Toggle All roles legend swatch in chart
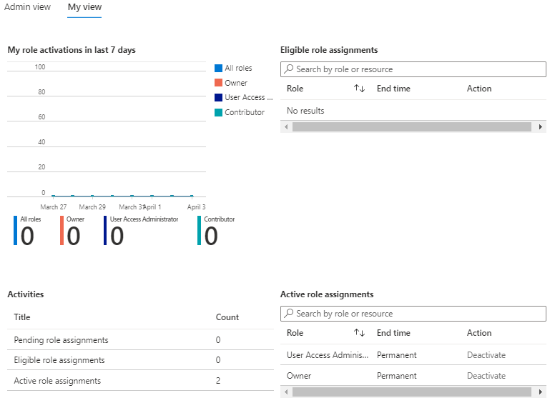This screenshot has width=560, height=403. pyautogui.click(x=219, y=69)
